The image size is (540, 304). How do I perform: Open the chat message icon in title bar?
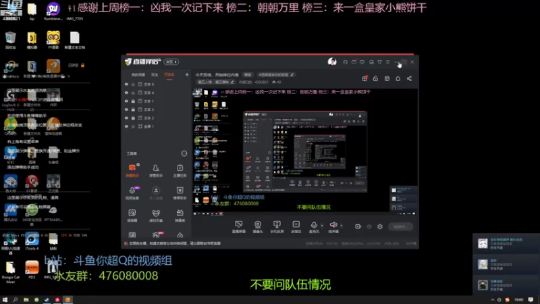click(362, 62)
